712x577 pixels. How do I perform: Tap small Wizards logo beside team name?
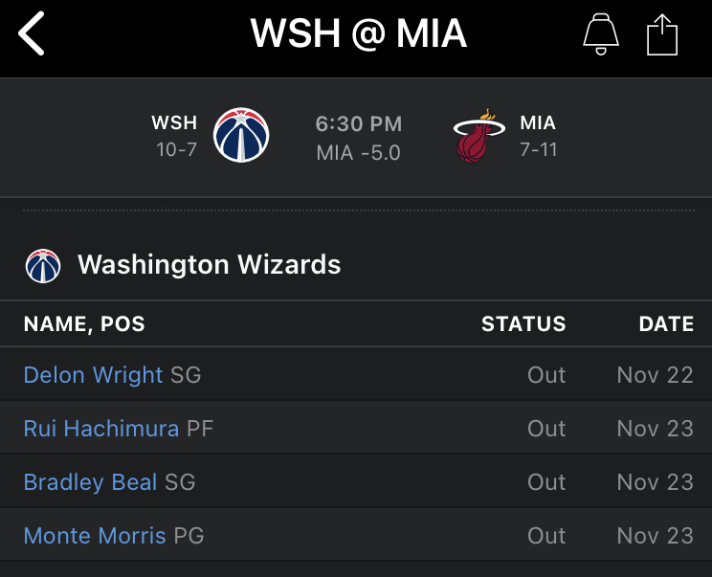43,266
